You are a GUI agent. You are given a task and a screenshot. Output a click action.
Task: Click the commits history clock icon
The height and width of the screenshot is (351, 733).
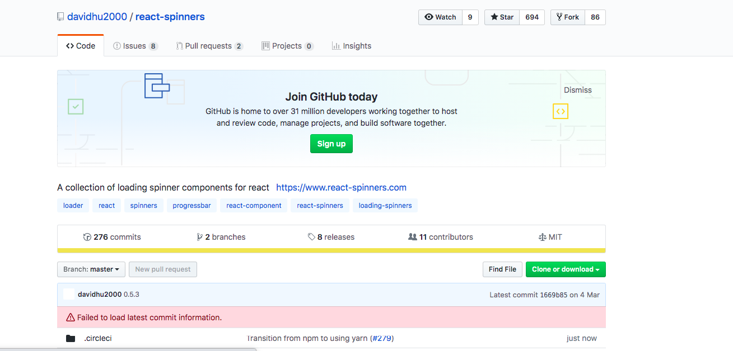coord(87,237)
